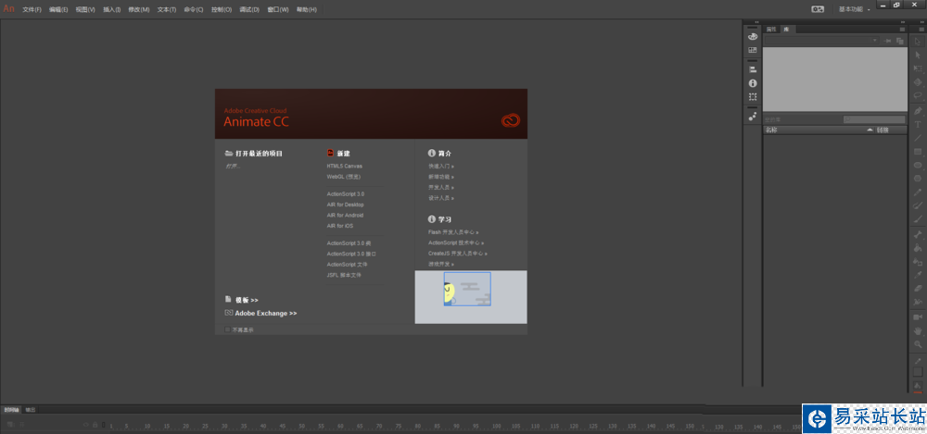
Task: Select the Zoom magnifier tool
Action: click(918, 343)
